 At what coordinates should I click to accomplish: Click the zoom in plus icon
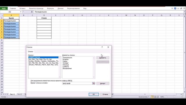tap(182, 97)
